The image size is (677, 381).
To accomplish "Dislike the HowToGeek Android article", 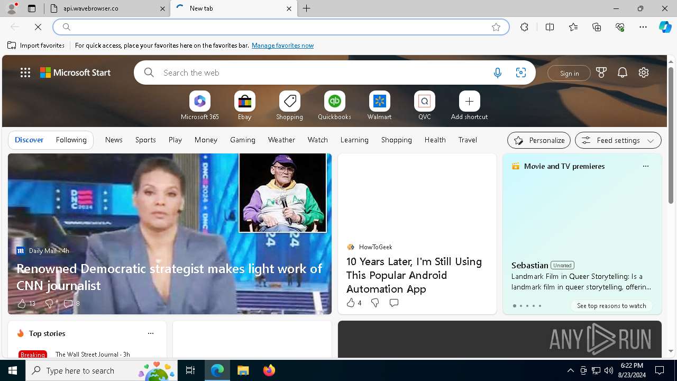I will click(x=375, y=303).
